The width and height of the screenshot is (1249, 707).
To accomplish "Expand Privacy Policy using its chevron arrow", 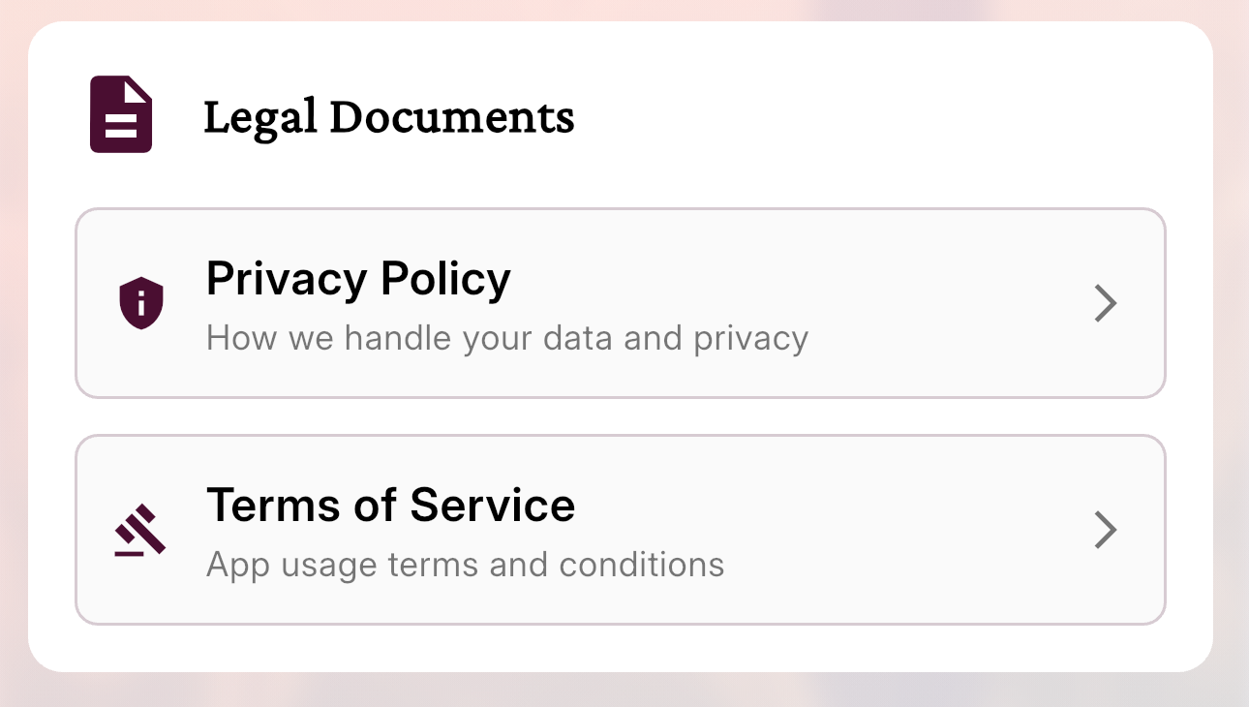I will coord(1105,303).
